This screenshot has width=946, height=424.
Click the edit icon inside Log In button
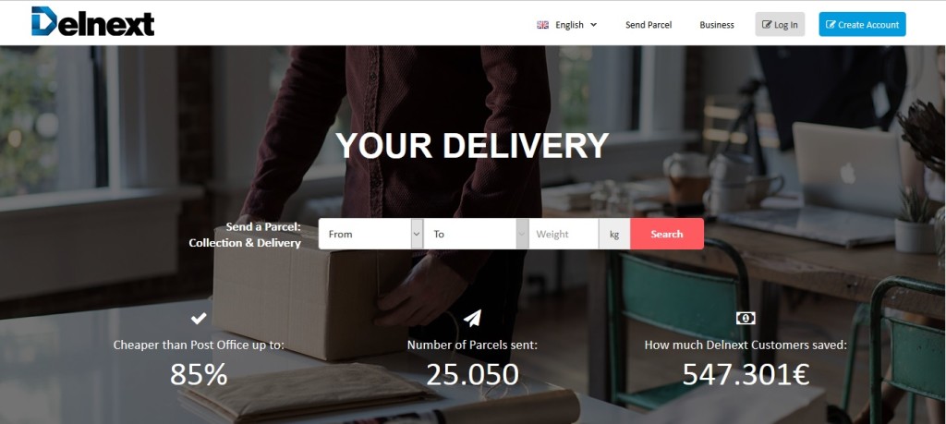coord(767,25)
